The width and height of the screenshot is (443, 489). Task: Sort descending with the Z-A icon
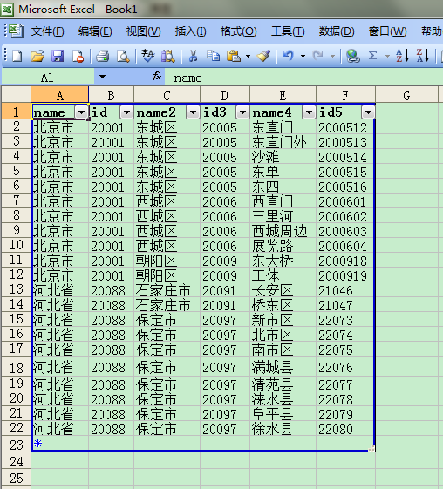[x=423, y=56]
